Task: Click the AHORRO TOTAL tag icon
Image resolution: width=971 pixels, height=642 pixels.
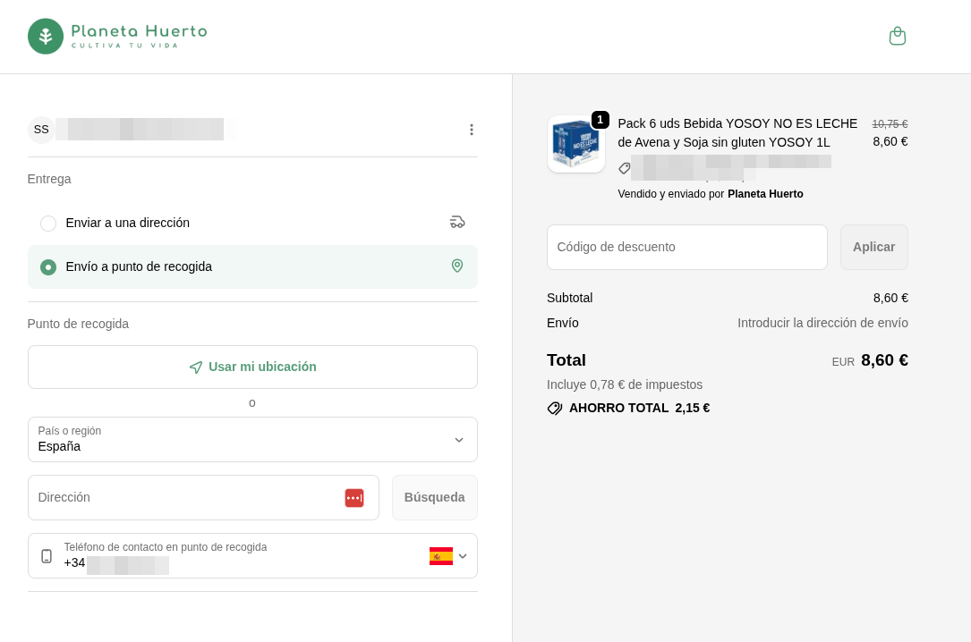Action: click(x=555, y=409)
